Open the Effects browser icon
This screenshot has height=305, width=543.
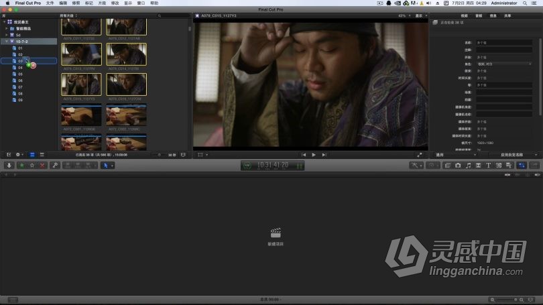[447, 166]
